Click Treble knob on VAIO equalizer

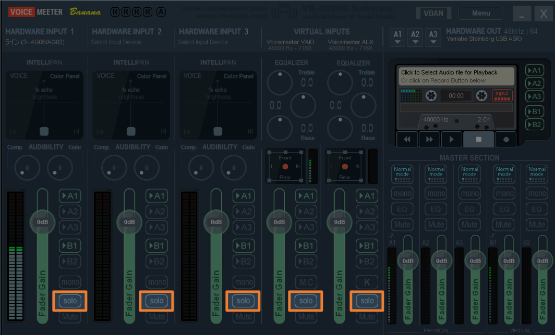[x=280, y=83]
